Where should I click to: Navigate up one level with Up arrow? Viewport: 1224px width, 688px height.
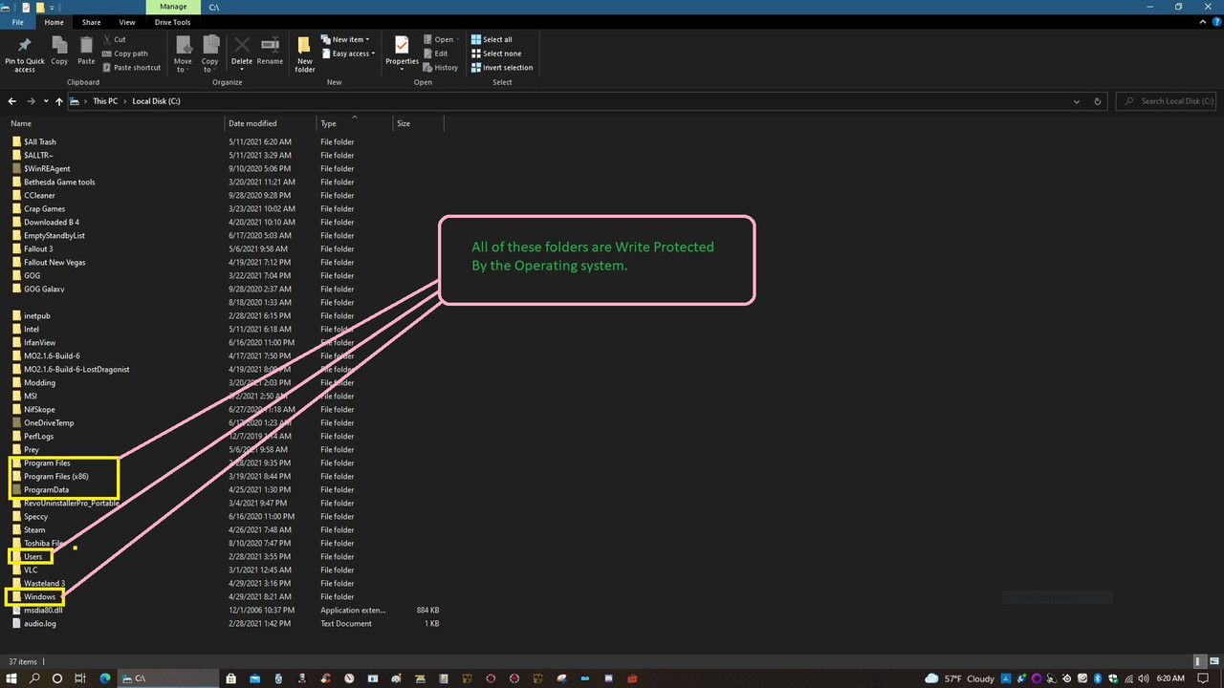[58, 101]
